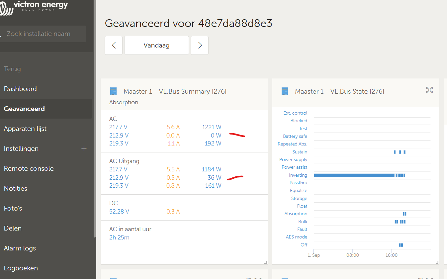
Task: Open the Delen sharing page
Action: point(13,228)
